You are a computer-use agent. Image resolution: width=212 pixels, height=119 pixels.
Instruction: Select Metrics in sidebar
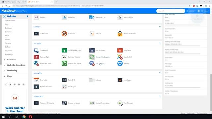(x=8, y=39)
